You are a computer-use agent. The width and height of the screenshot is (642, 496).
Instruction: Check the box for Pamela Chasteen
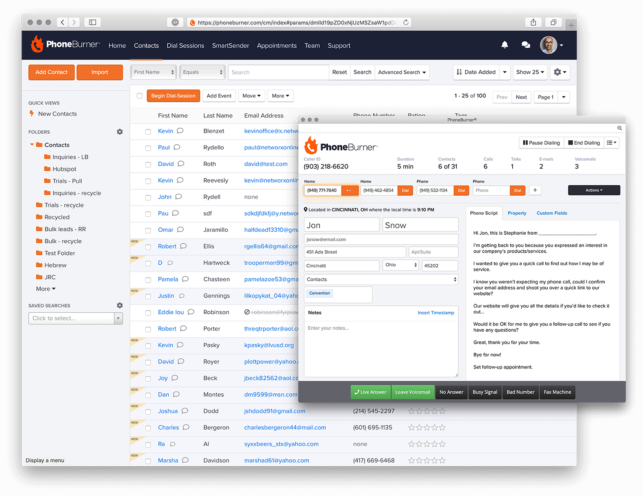point(148,280)
